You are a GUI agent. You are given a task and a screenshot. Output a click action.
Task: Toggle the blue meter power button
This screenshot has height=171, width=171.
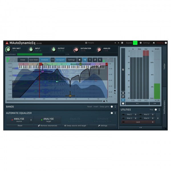(x=123, y=100)
